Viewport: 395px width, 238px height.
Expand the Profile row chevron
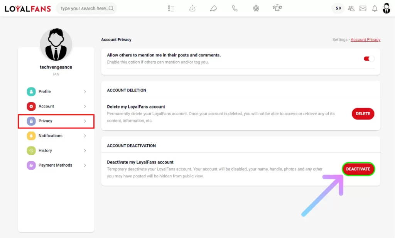pyautogui.click(x=85, y=92)
